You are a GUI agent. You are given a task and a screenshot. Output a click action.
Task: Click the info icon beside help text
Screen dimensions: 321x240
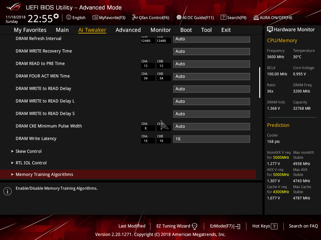tap(8, 191)
